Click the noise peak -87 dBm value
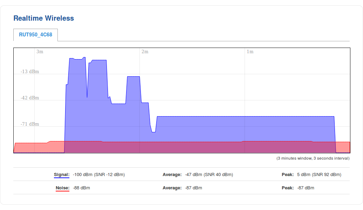Viewport: 363px width, 210px height. (x=306, y=188)
